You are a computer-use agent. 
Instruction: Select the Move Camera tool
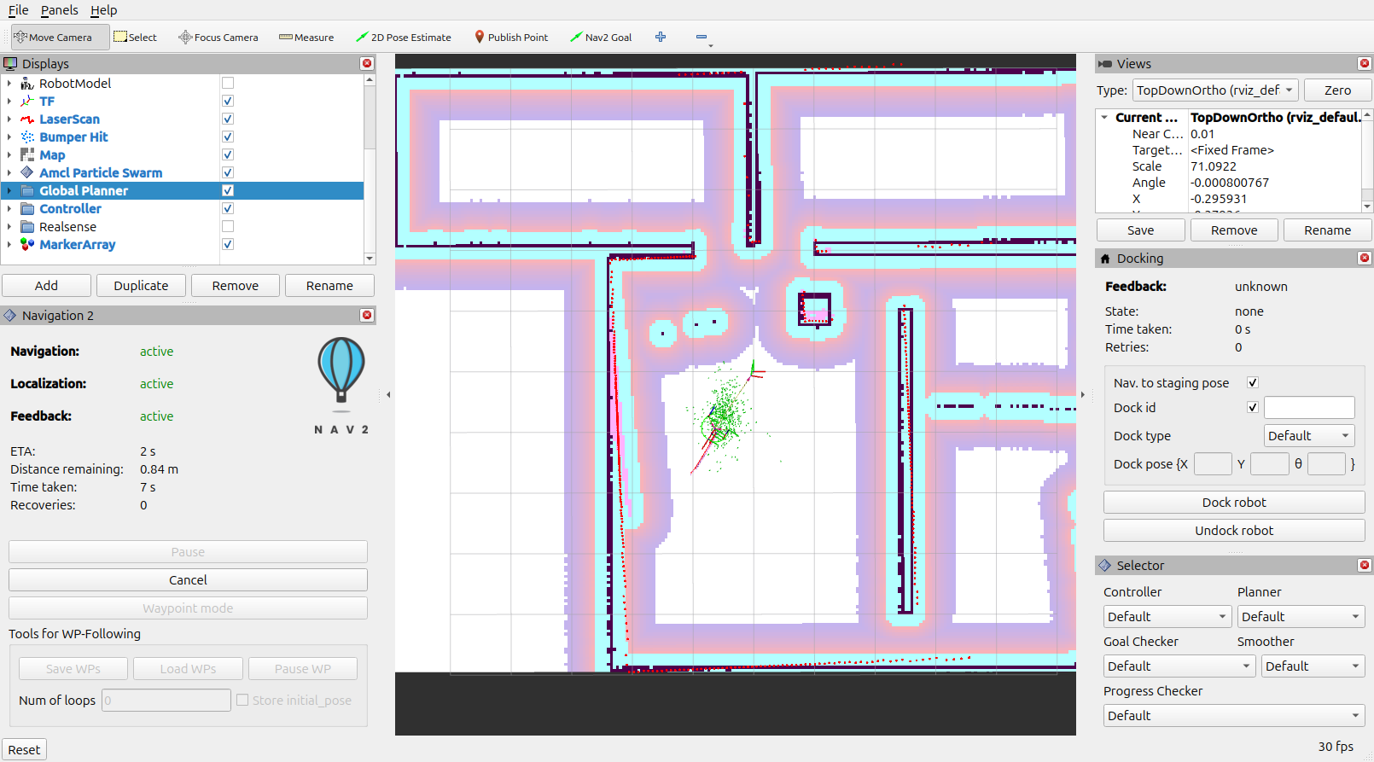(53, 38)
